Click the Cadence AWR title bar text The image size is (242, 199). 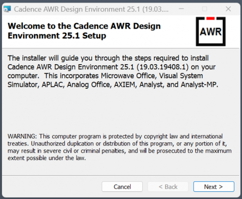tap(91, 9)
